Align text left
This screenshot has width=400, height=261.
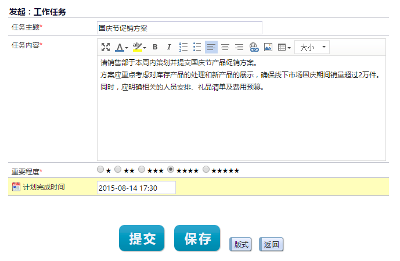click(211, 47)
